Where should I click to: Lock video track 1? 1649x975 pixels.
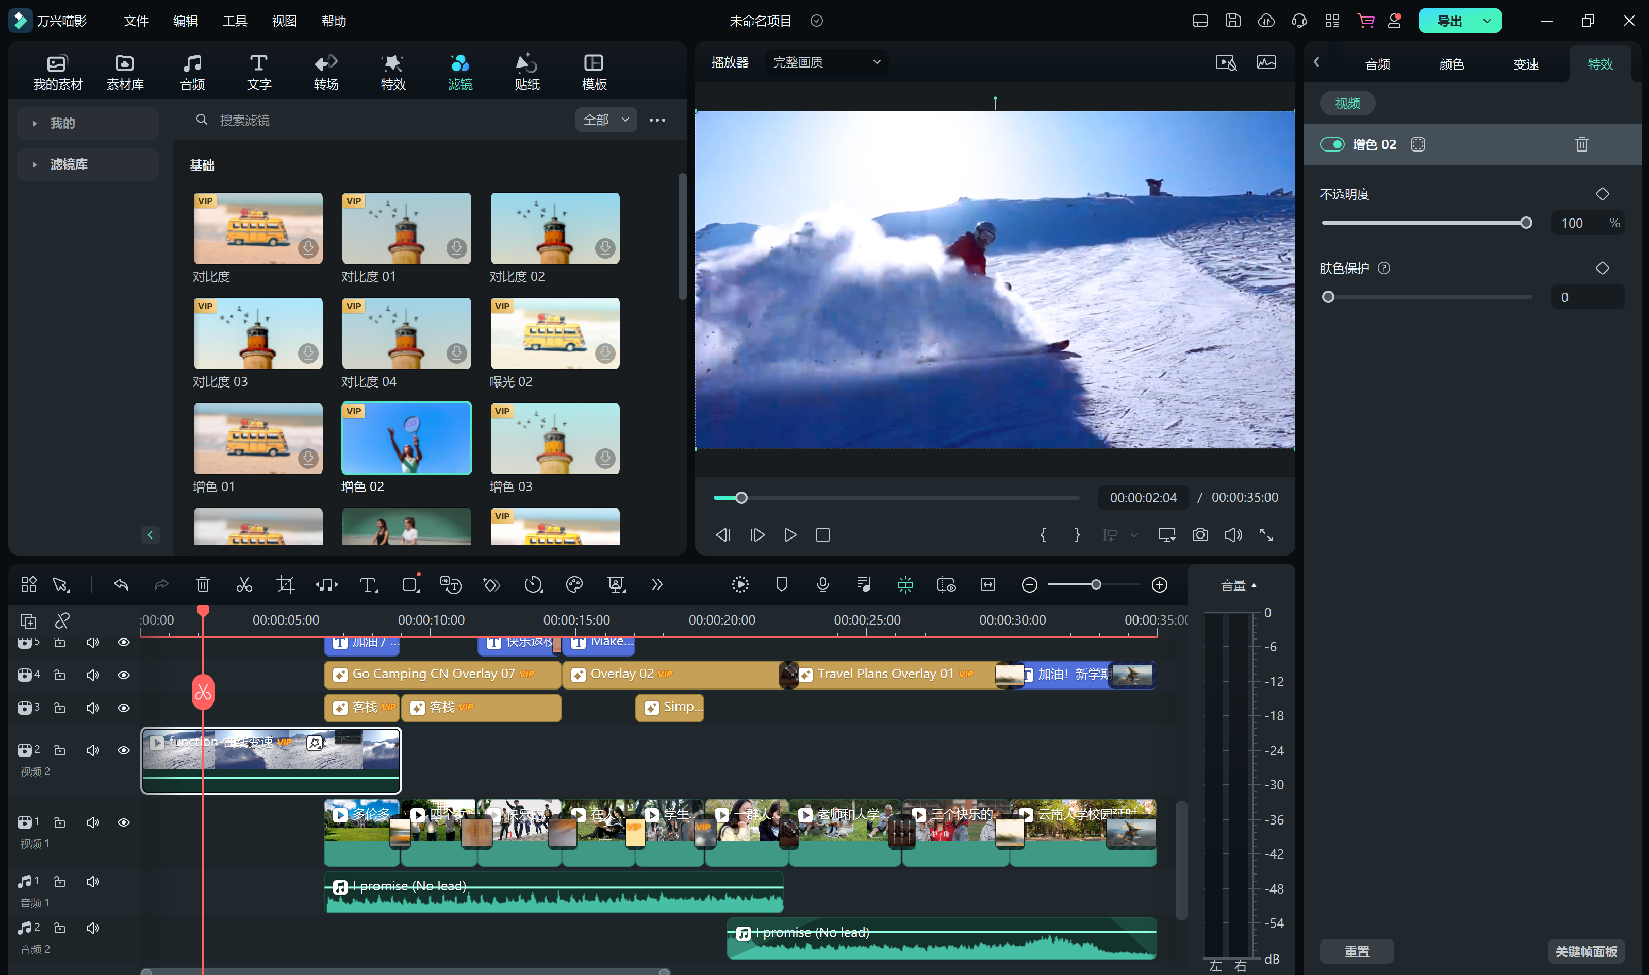tap(60, 822)
